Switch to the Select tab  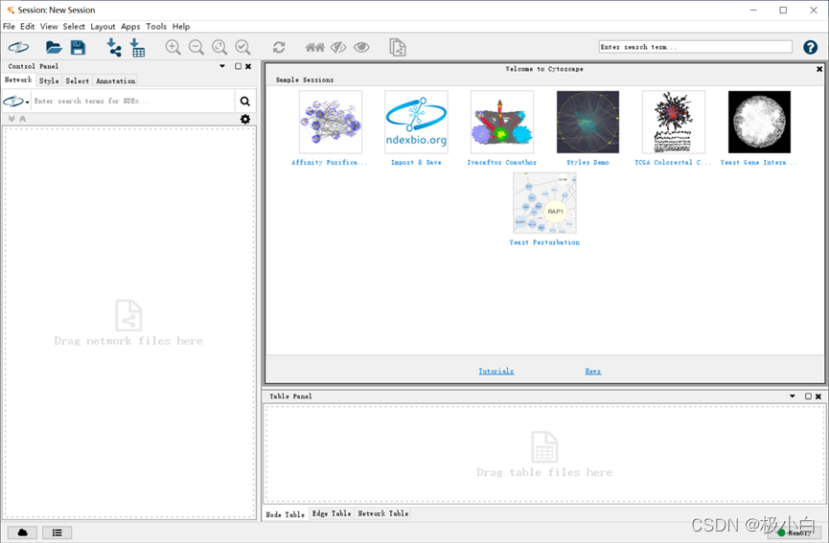[78, 80]
